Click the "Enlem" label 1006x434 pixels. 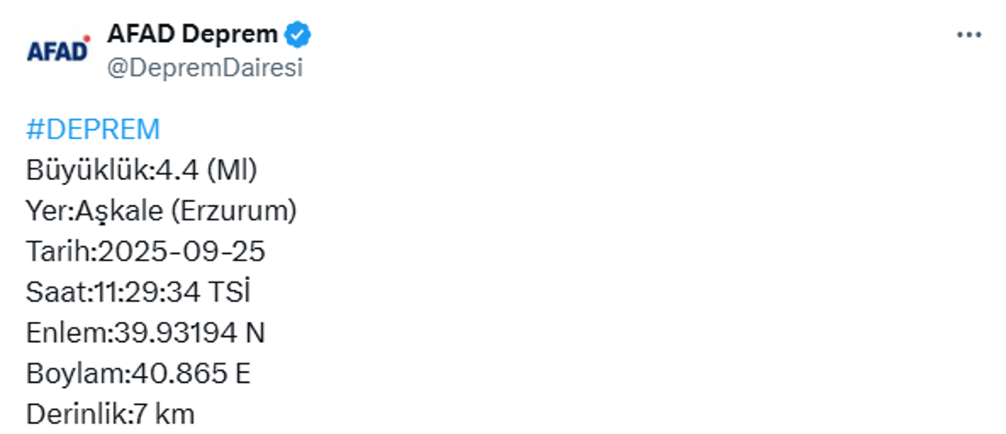click(x=66, y=333)
